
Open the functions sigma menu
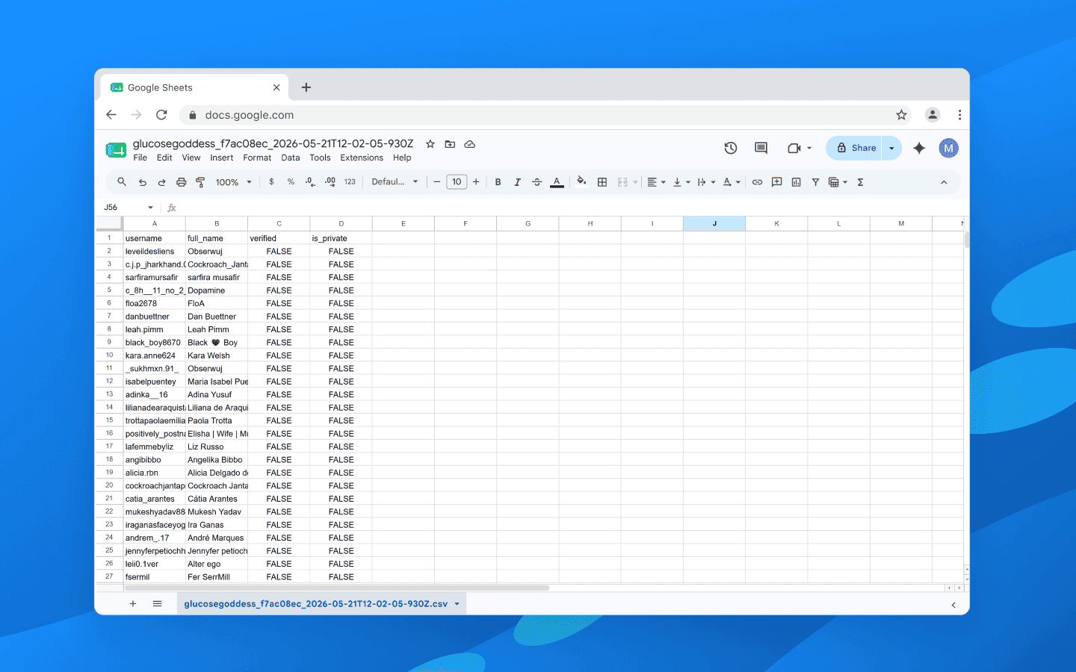coord(860,182)
